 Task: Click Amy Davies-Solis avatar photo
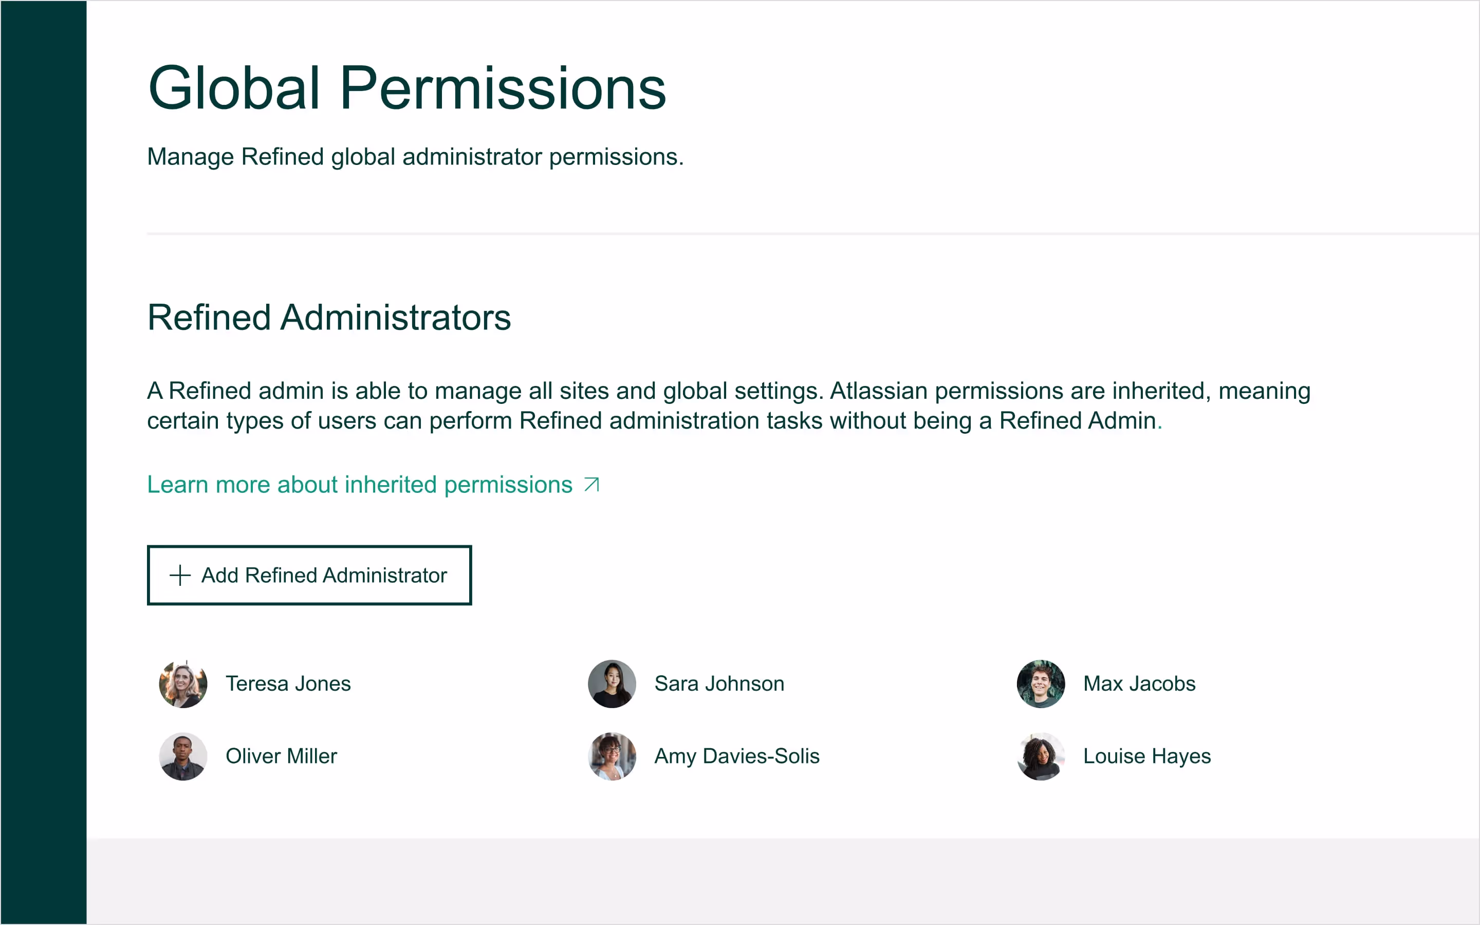pos(612,756)
